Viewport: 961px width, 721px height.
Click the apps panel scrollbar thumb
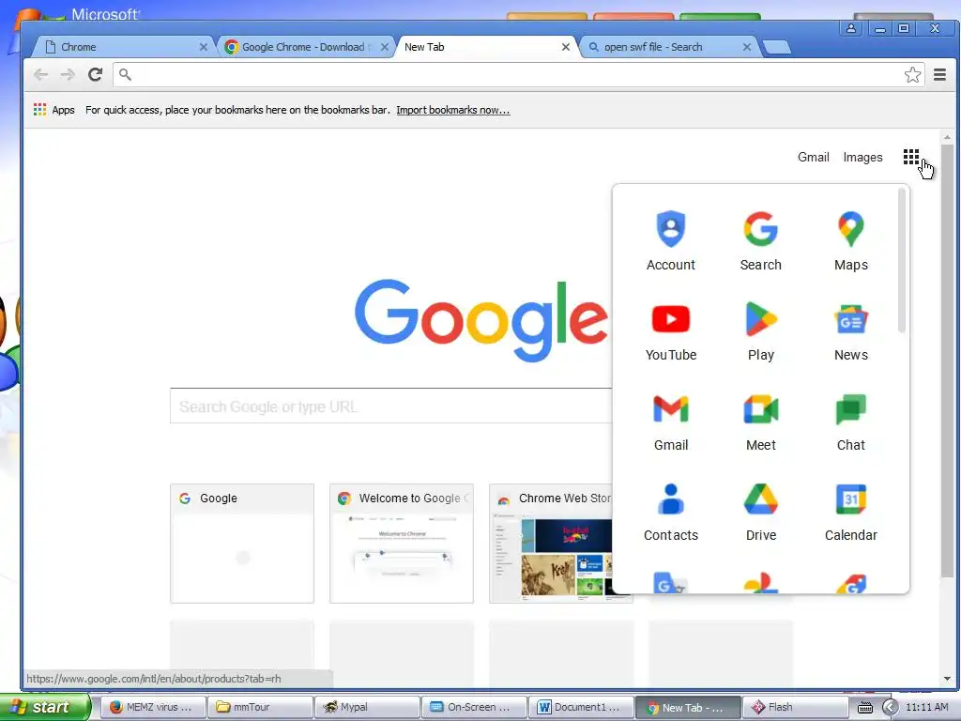(901, 261)
